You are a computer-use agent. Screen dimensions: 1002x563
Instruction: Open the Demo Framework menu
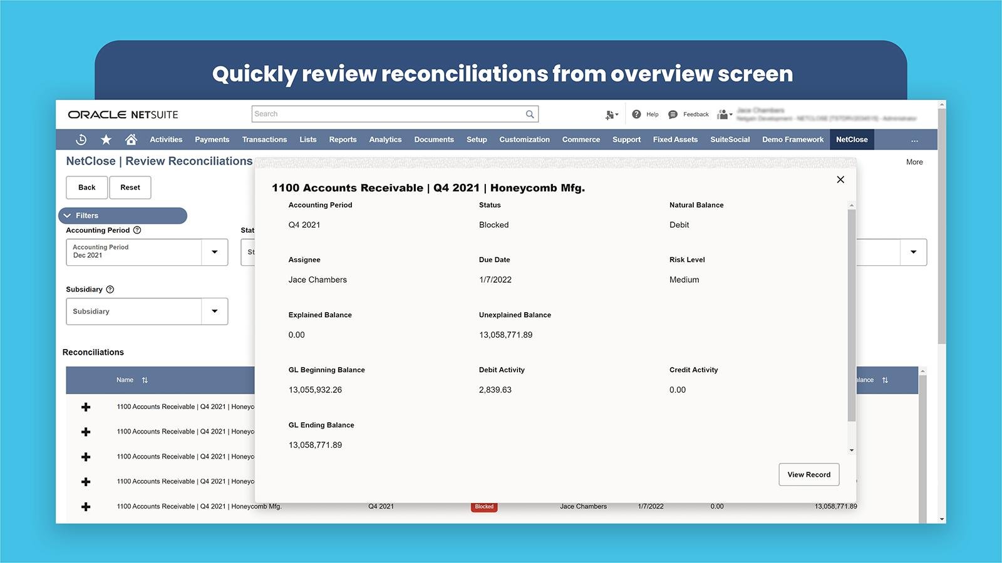[793, 139]
